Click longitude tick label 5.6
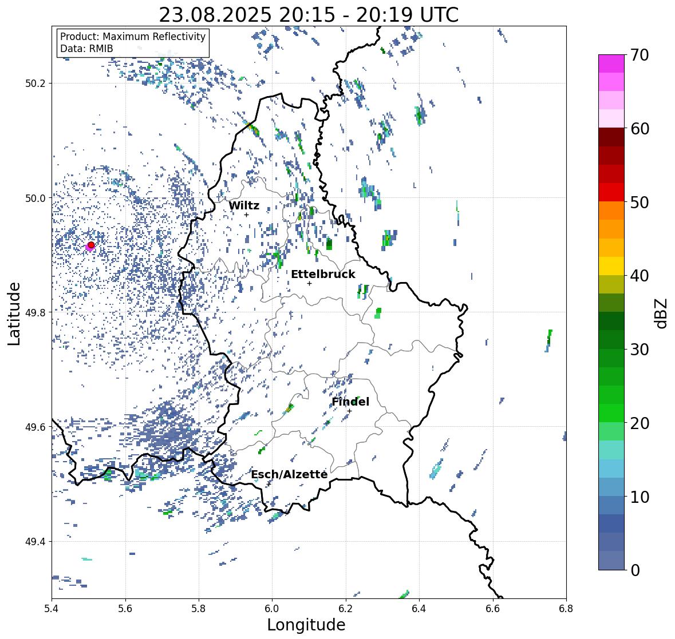 point(125,609)
